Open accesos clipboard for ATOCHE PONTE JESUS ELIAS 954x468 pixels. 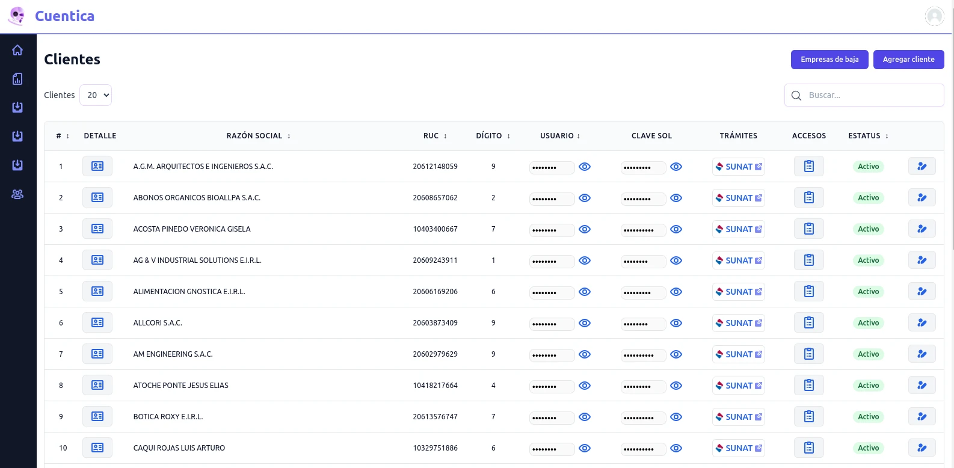(809, 385)
